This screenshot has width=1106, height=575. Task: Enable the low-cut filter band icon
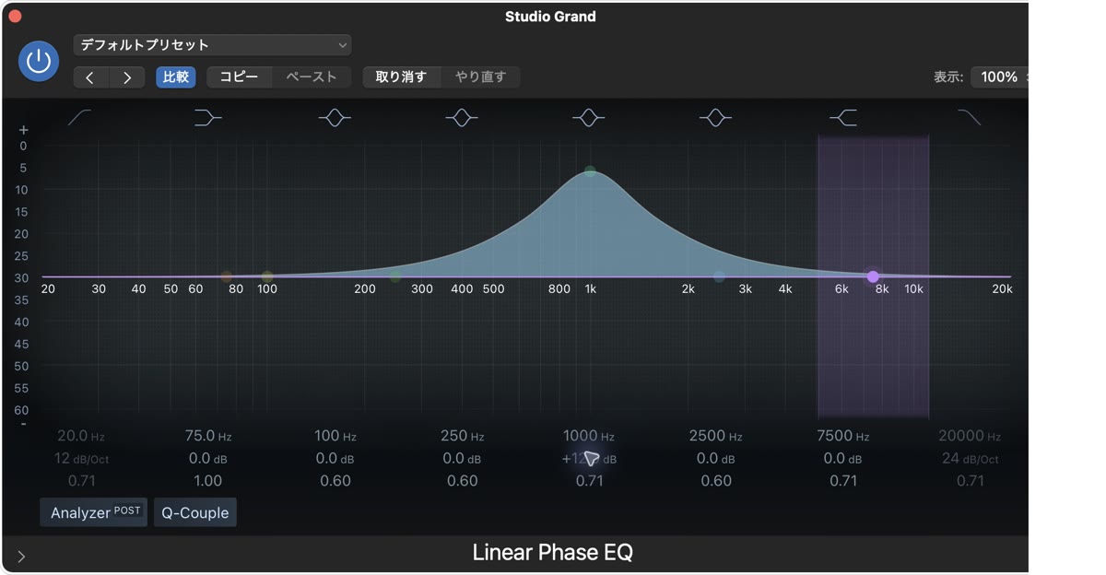pyautogui.click(x=80, y=117)
